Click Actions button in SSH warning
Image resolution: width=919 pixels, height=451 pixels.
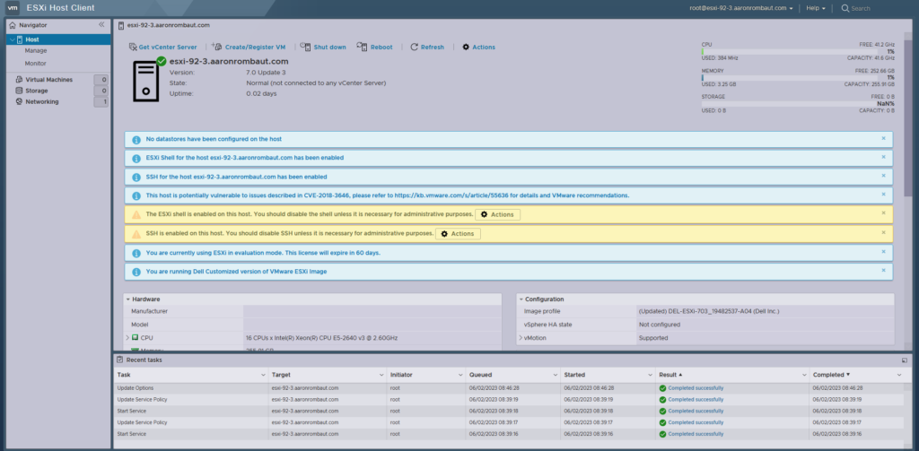pyautogui.click(x=458, y=234)
